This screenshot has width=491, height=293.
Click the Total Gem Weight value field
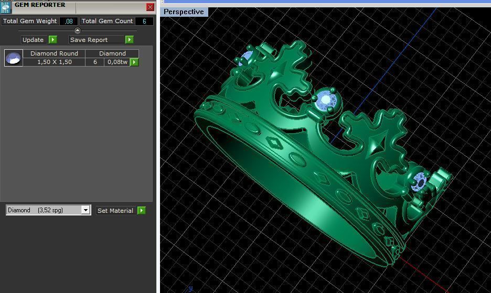[x=69, y=21]
